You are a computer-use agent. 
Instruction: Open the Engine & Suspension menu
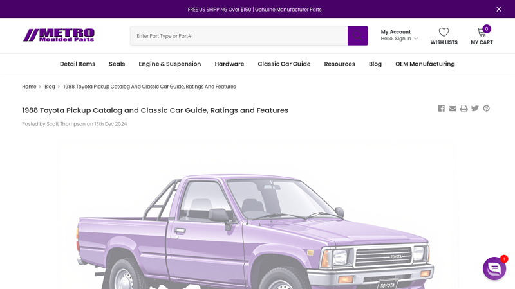click(170, 64)
